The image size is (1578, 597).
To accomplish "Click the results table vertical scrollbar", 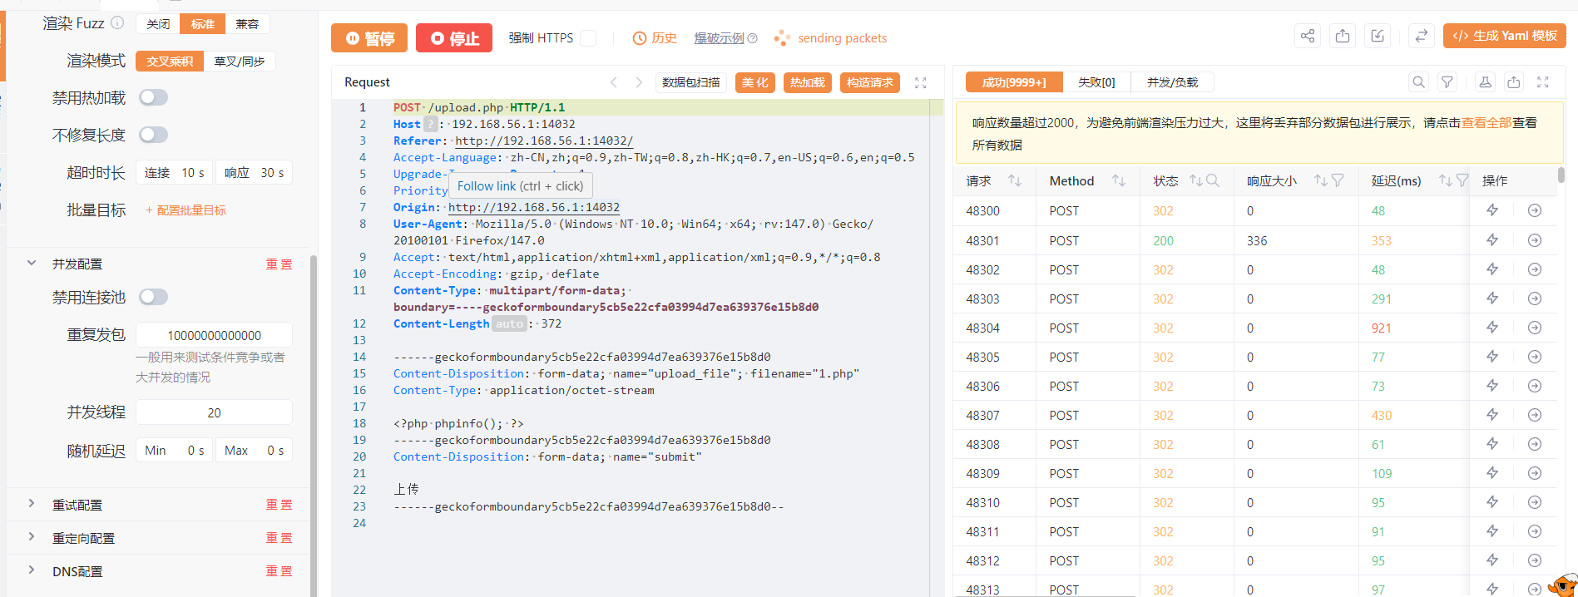I will [1561, 175].
